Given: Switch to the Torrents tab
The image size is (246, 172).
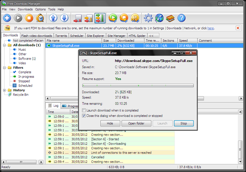Looking at the screenshot, I should [61, 36].
